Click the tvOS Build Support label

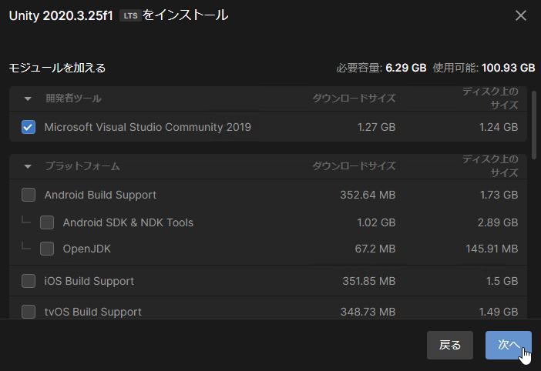[x=93, y=312]
